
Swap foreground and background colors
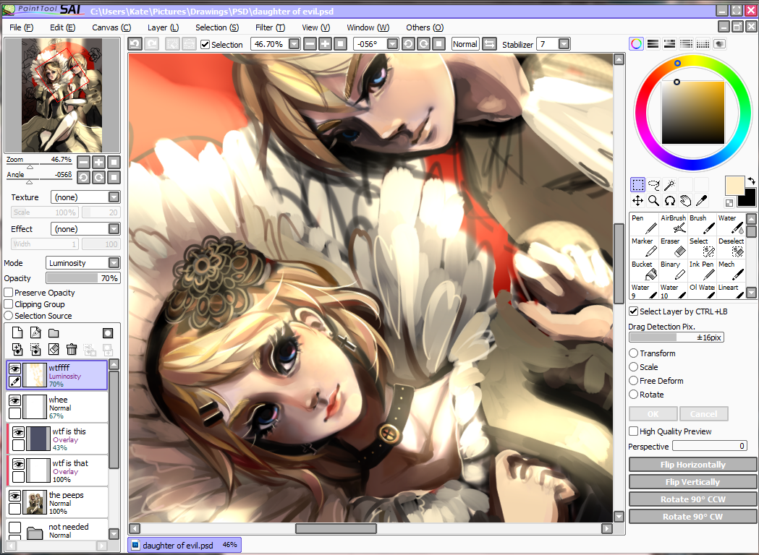(x=751, y=181)
